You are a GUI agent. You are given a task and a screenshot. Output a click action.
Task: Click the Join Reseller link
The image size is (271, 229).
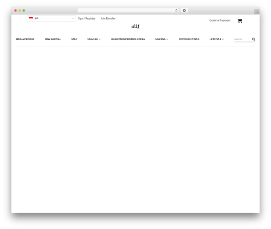(108, 18)
